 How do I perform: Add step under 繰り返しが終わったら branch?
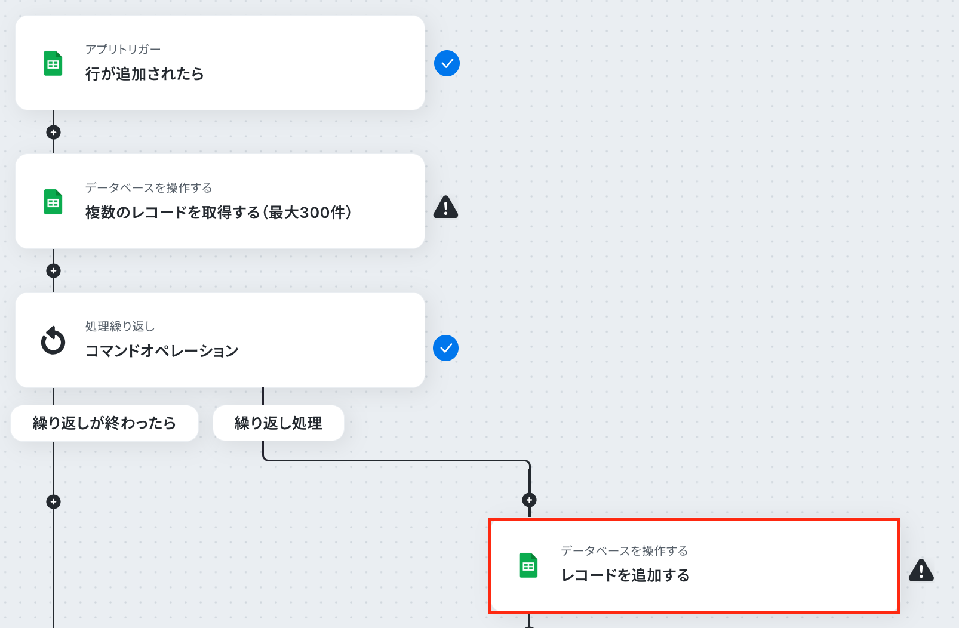point(53,502)
